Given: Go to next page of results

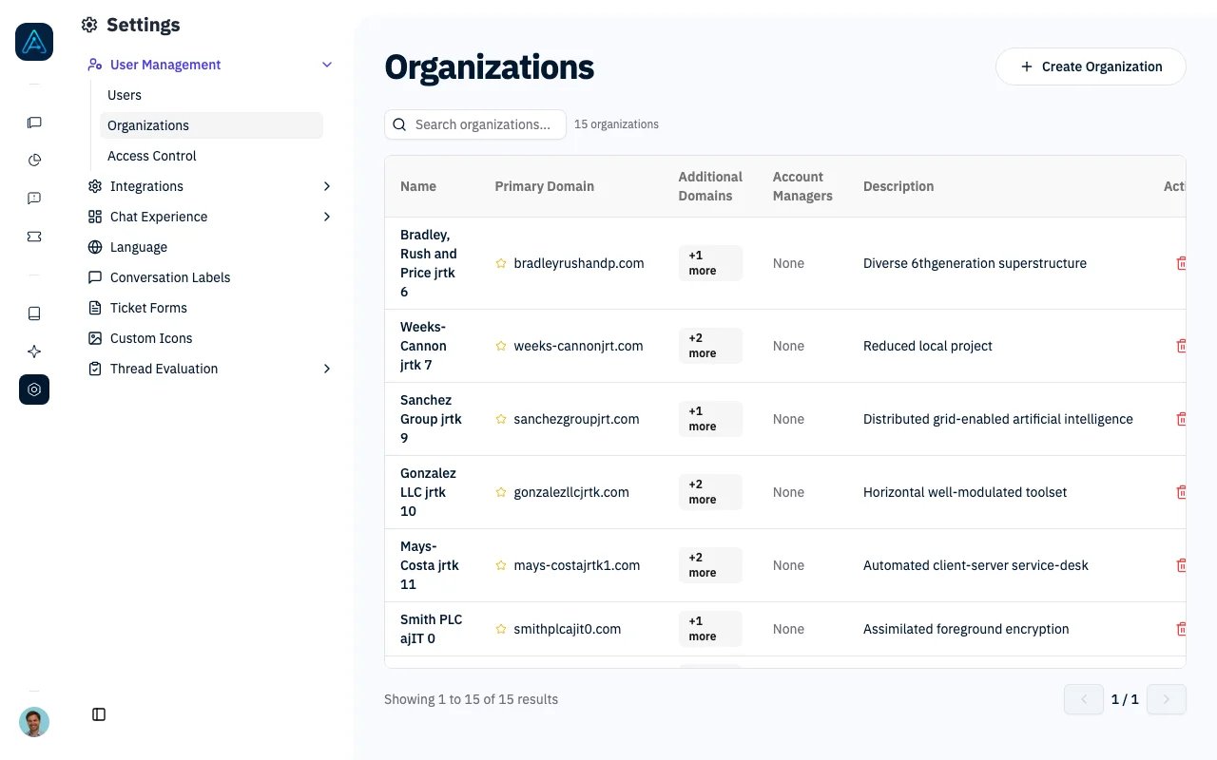Looking at the screenshot, I should (1167, 699).
